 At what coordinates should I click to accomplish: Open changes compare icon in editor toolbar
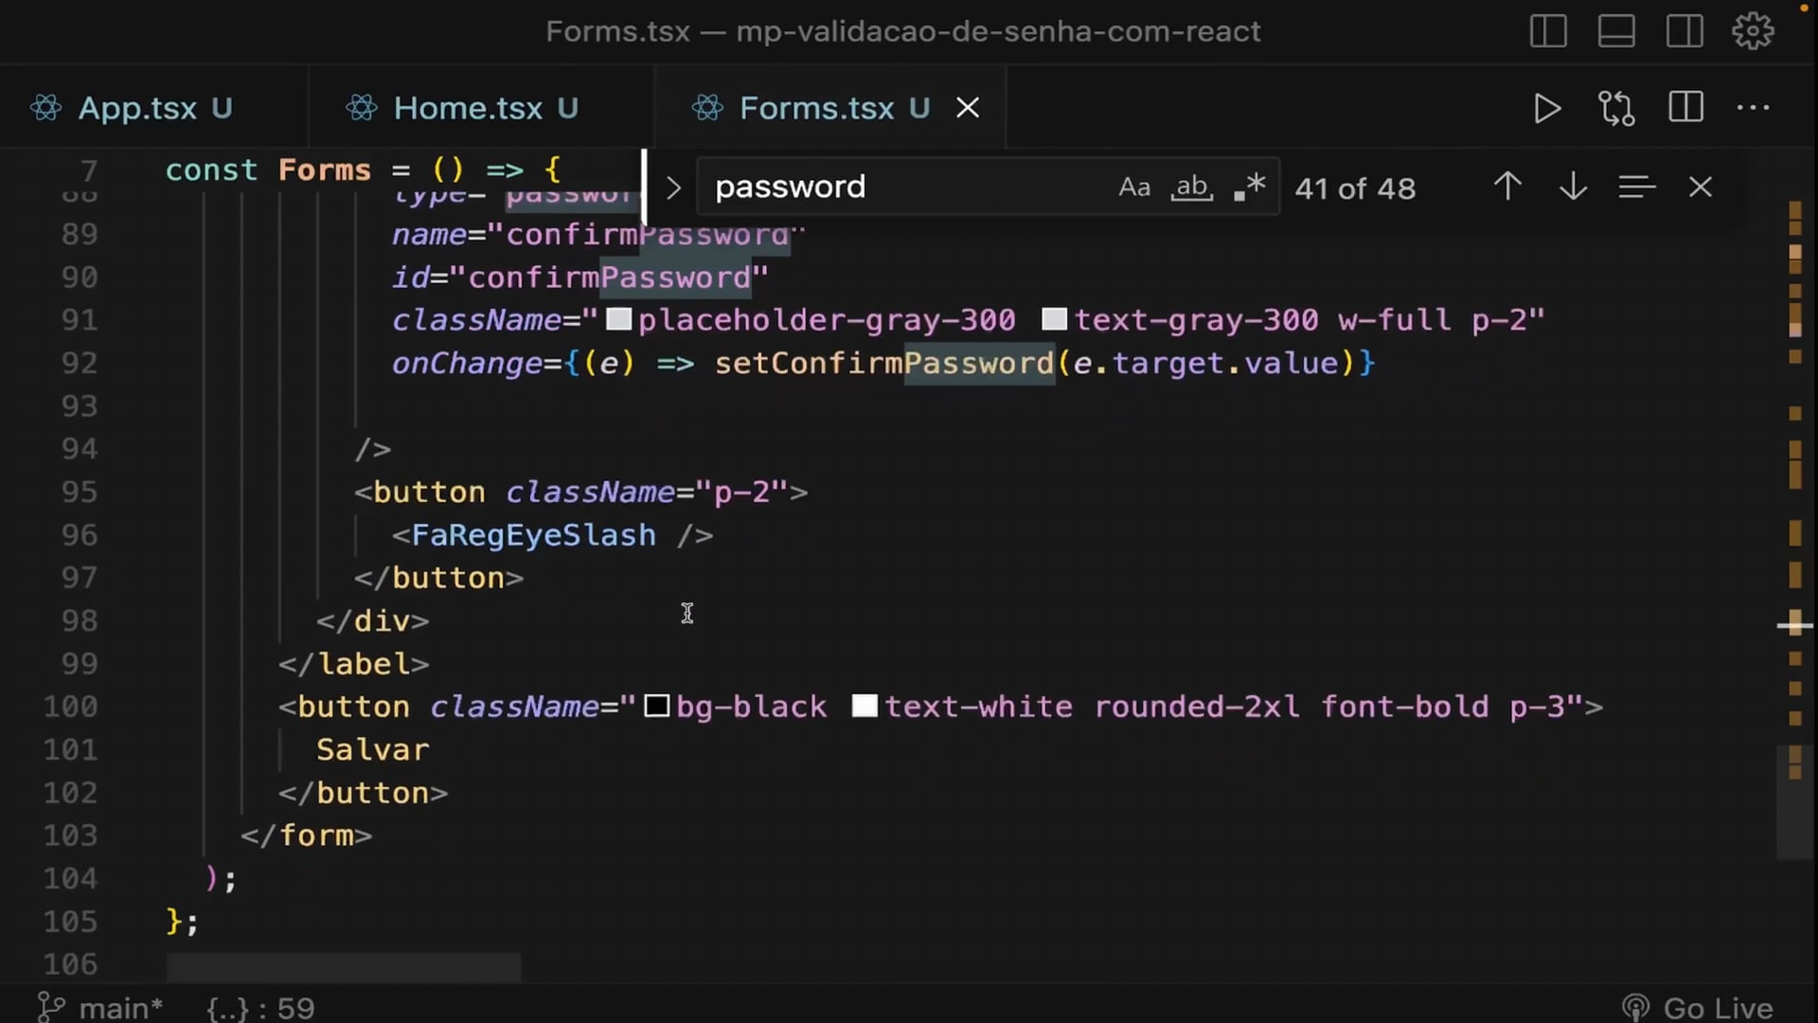click(x=1616, y=109)
